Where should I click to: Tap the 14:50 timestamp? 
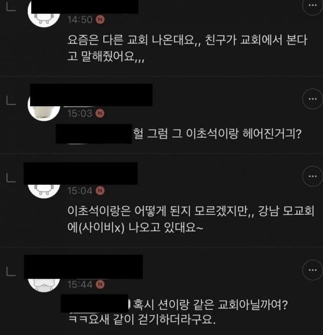80,19
